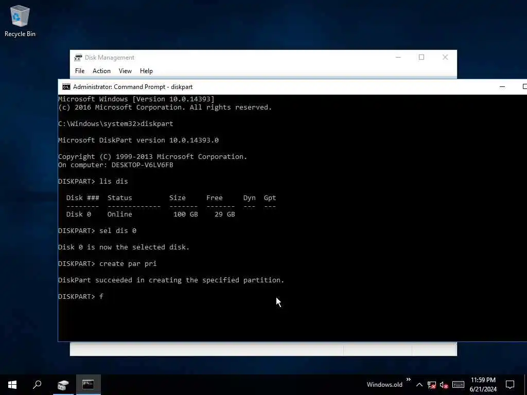Click the '29 GB' free value
Viewport: 527px width, 395px height.
tap(225, 214)
